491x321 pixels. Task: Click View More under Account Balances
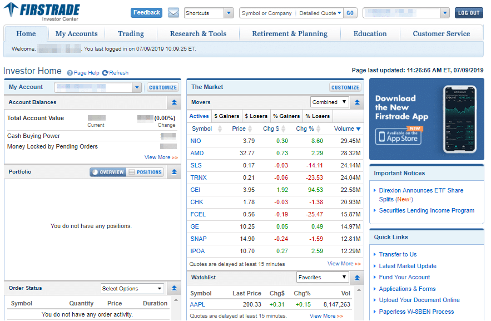(x=161, y=157)
